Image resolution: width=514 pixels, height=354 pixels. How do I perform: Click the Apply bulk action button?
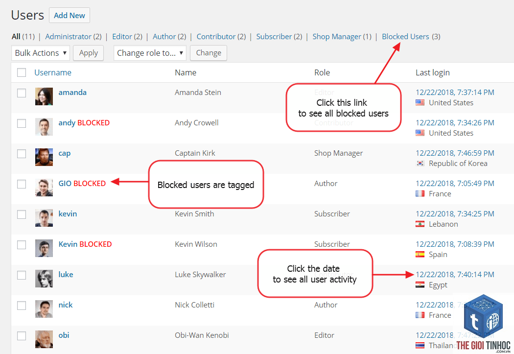[89, 53]
